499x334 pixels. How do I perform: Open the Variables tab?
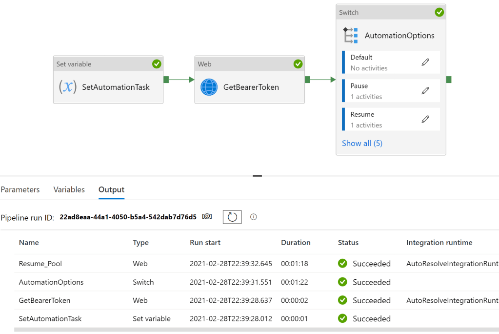point(69,189)
